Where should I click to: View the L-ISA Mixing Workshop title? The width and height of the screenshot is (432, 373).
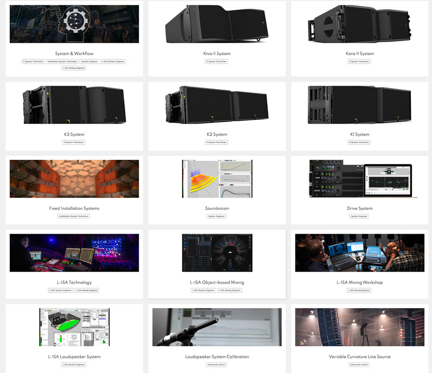tap(360, 282)
